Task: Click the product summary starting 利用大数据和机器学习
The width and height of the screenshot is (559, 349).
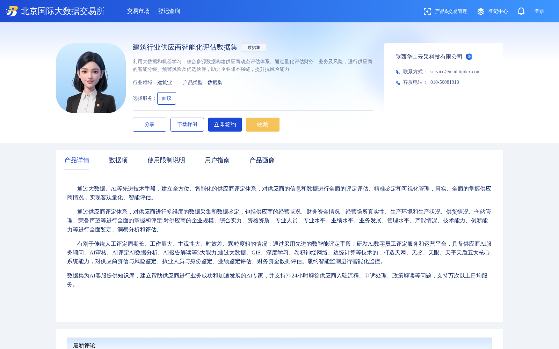Action: pyautogui.click(x=253, y=66)
